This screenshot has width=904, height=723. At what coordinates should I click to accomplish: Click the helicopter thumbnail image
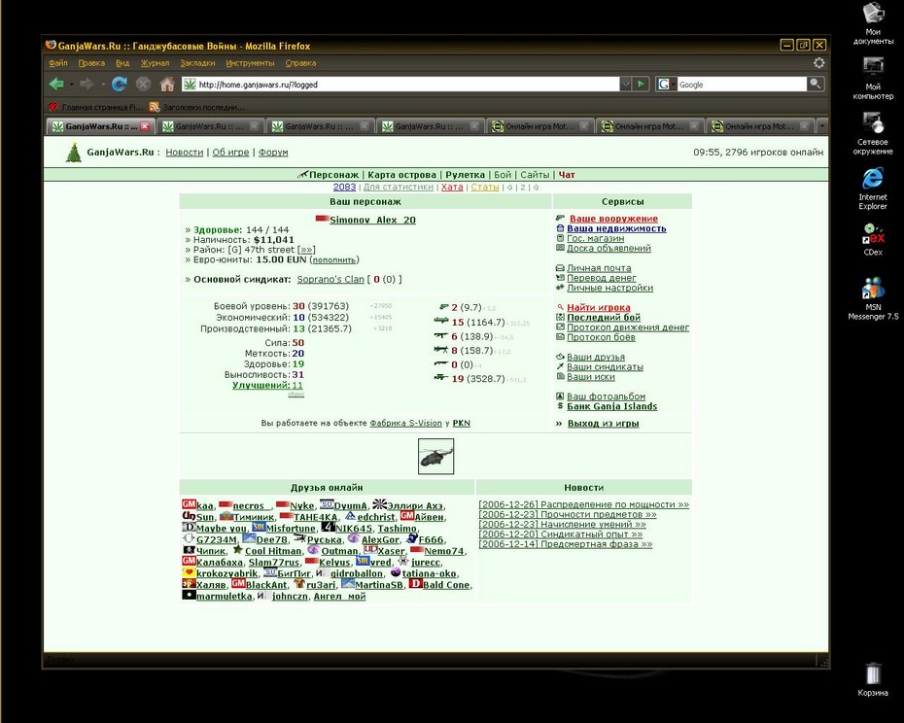click(x=435, y=457)
